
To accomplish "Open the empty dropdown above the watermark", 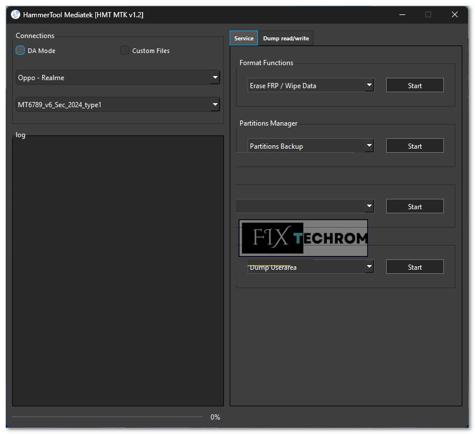I will coord(305,206).
